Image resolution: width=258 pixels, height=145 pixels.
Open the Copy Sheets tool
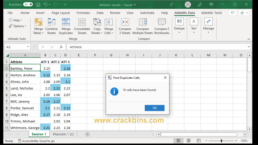click(97, 26)
